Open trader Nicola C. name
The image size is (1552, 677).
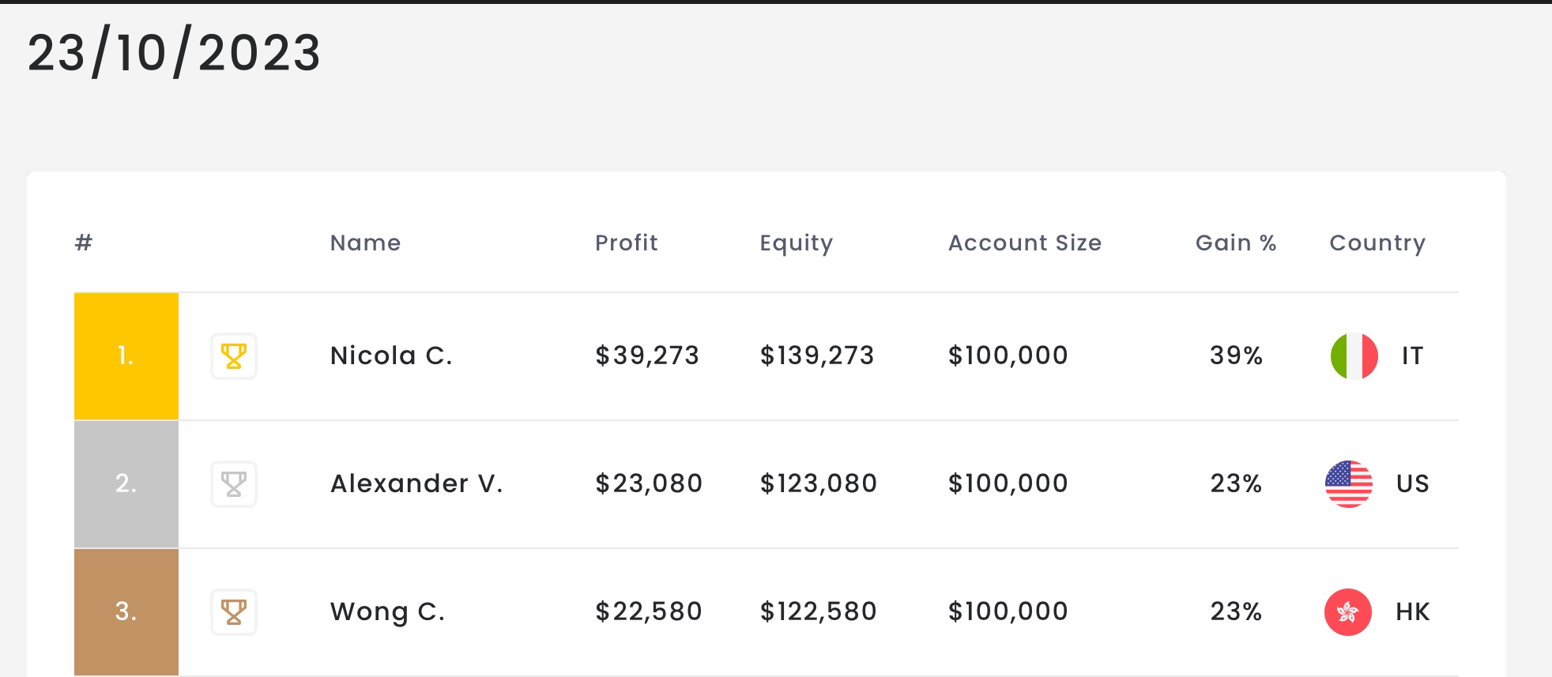391,355
